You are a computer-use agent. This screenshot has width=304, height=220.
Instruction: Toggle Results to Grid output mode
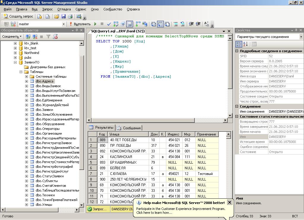point(160,24)
